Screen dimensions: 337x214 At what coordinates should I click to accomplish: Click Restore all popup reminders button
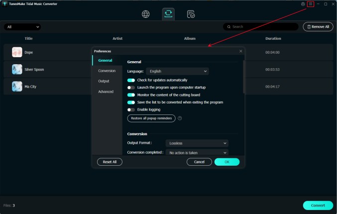pyautogui.click(x=151, y=118)
